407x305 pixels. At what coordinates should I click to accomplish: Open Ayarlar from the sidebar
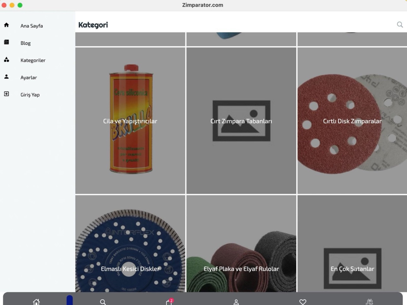[x=29, y=78]
